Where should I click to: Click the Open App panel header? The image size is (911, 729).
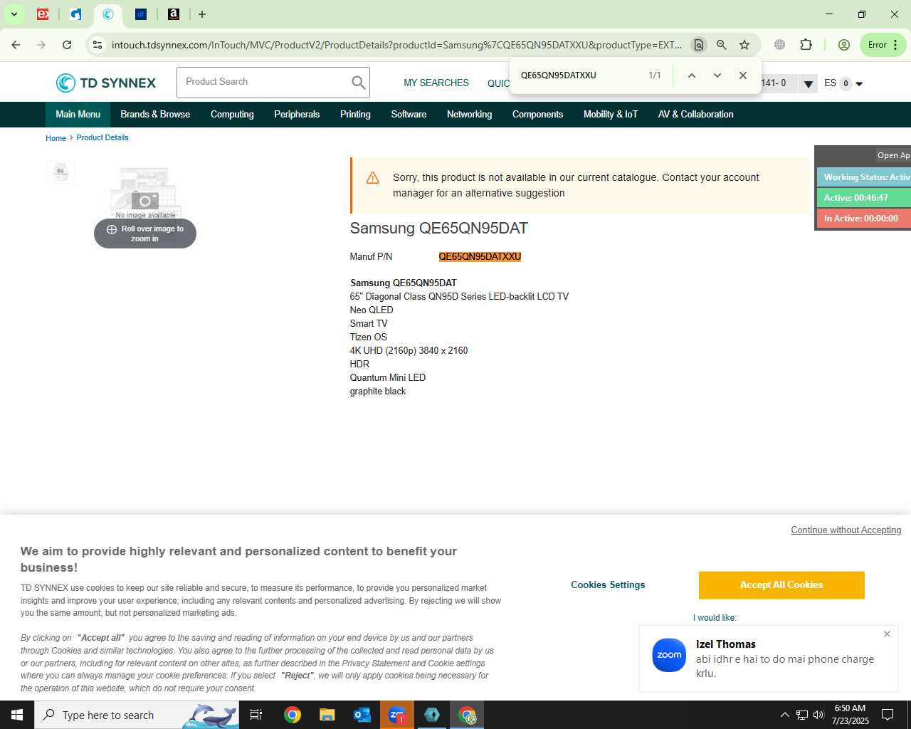click(x=893, y=155)
